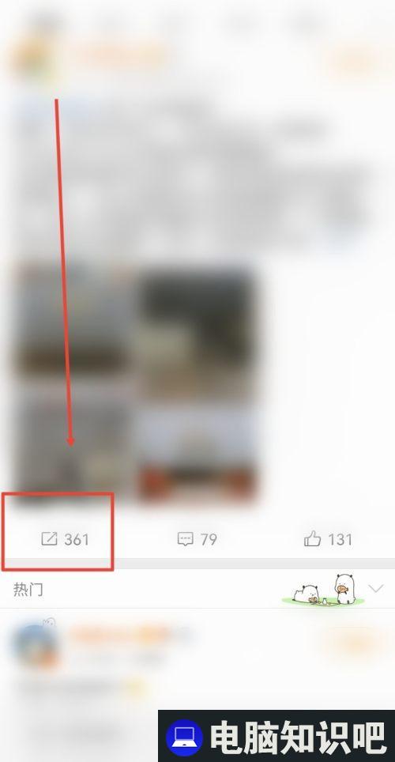
Task: Expand the 热门 sorting chevron
Action: tap(376, 589)
